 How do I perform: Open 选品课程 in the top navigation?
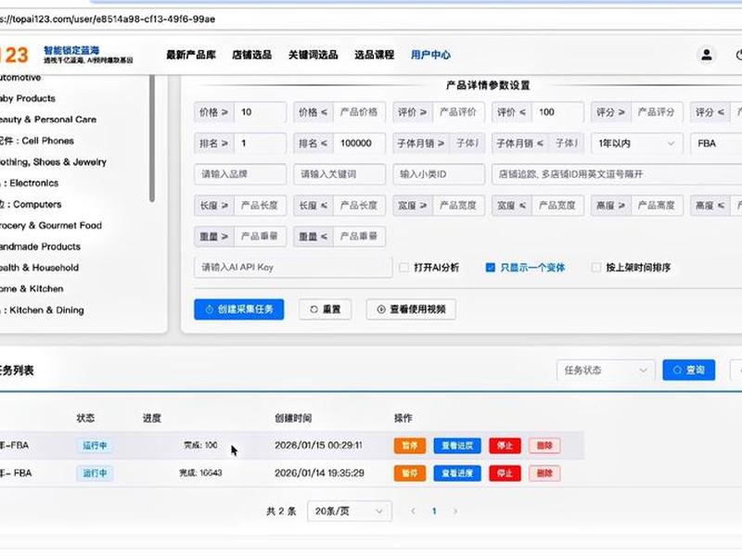pos(375,55)
